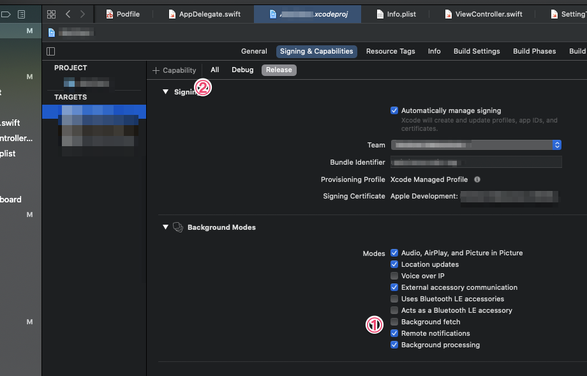Uncheck Remote notifications mode
The width and height of the screenshot is (587, 376).
(394, 333)
